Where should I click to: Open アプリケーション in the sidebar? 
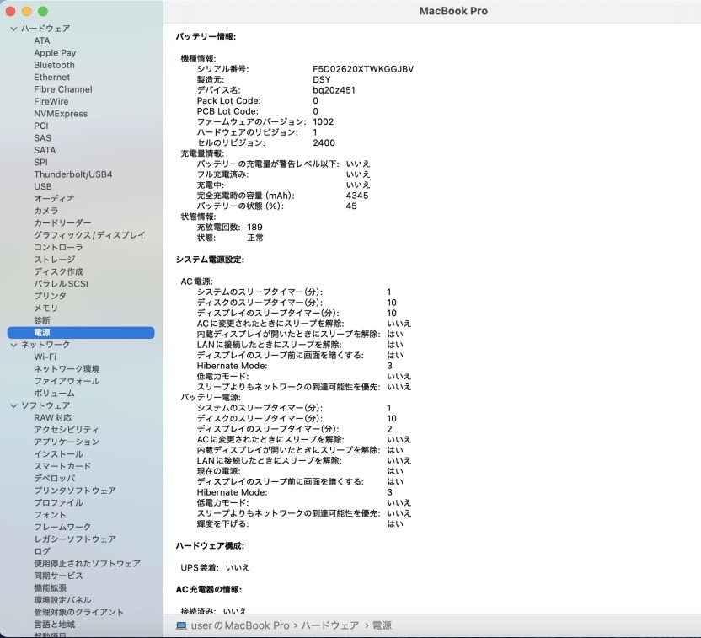coord(67,442)
